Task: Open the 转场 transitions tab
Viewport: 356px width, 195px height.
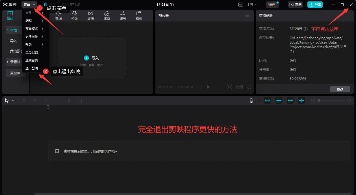Action: 91,16
